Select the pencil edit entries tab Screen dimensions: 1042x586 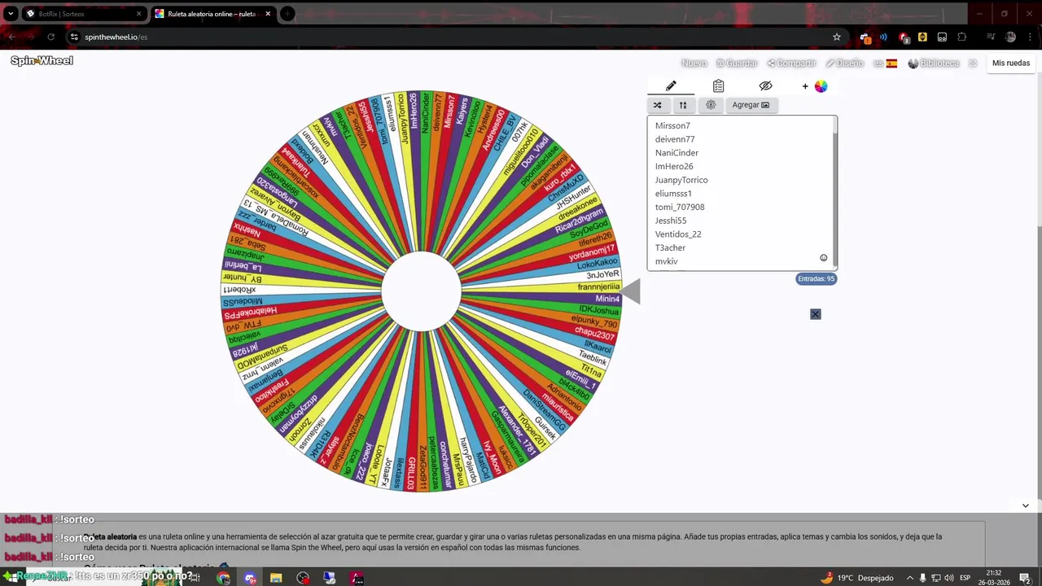(x=671, y=86)
